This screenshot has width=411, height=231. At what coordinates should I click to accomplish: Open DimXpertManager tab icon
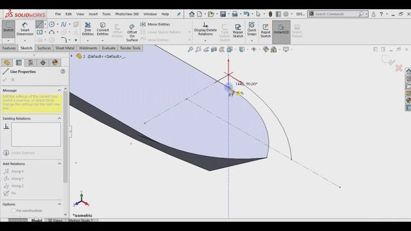43,63
